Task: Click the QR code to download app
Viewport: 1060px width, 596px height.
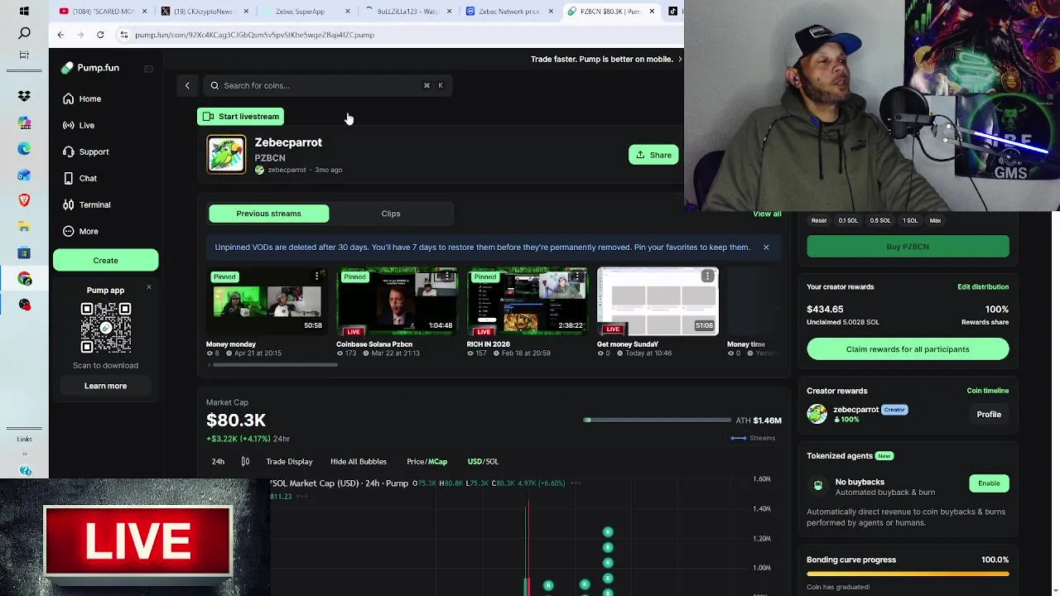Action: pos(105,328)
